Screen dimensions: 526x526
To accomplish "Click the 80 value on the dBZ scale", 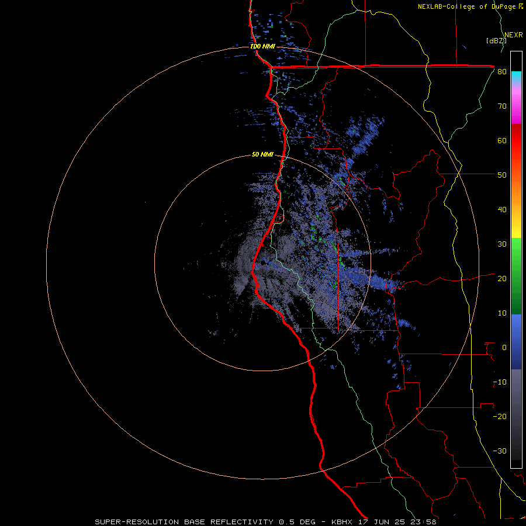I will [x=502, y=72].
